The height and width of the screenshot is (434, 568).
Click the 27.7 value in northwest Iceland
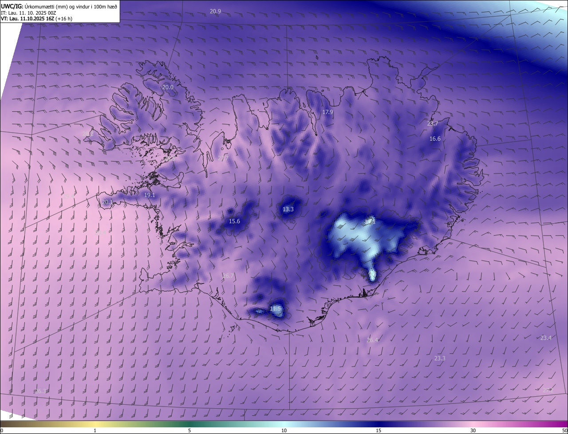224,158
